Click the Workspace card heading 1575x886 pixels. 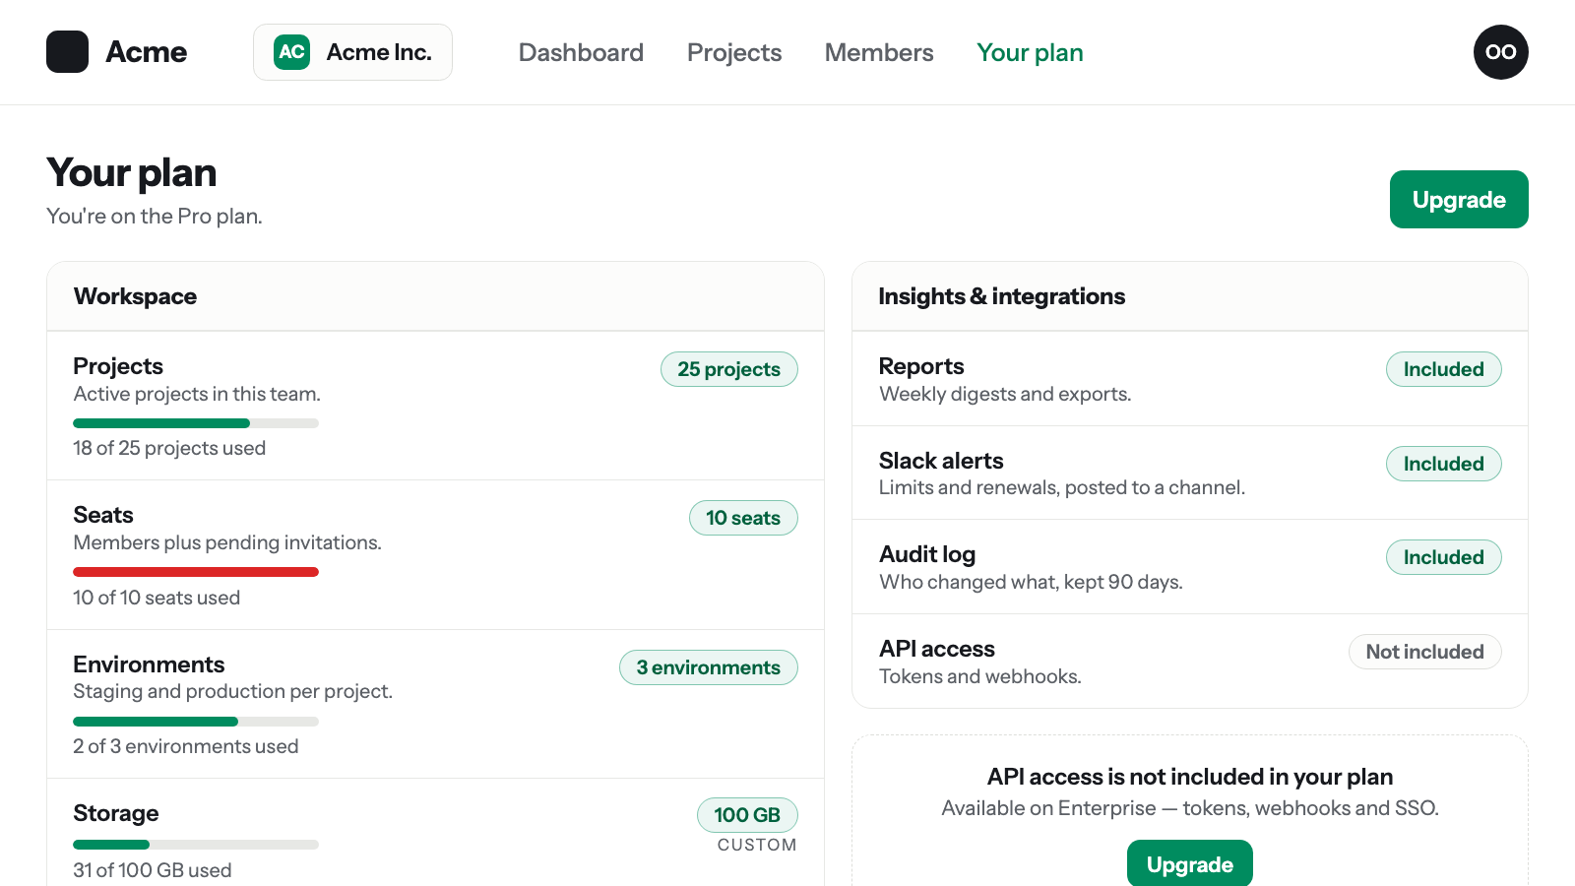click(135, 296)
